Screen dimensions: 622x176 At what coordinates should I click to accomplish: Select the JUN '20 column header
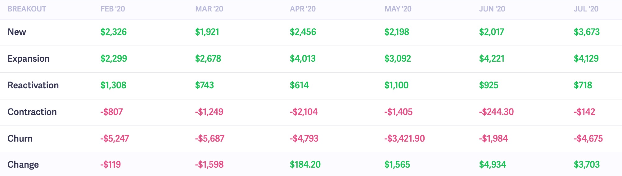tap(492, 9)
